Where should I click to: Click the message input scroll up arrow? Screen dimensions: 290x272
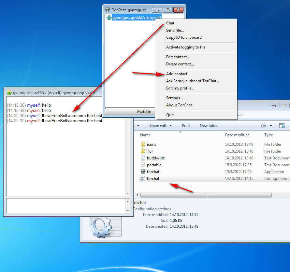128,201
